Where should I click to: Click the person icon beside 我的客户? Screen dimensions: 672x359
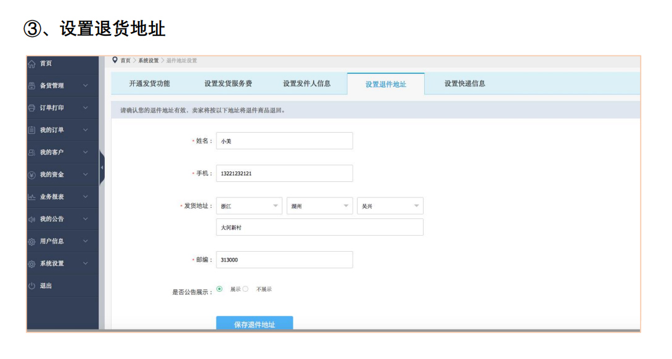tap(31, 152)
